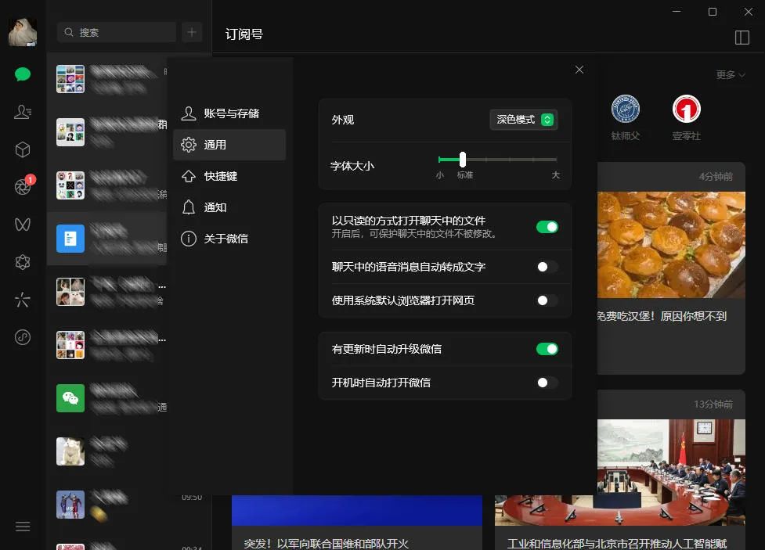Open Moments icon with red badge

(x=23, y=186)
